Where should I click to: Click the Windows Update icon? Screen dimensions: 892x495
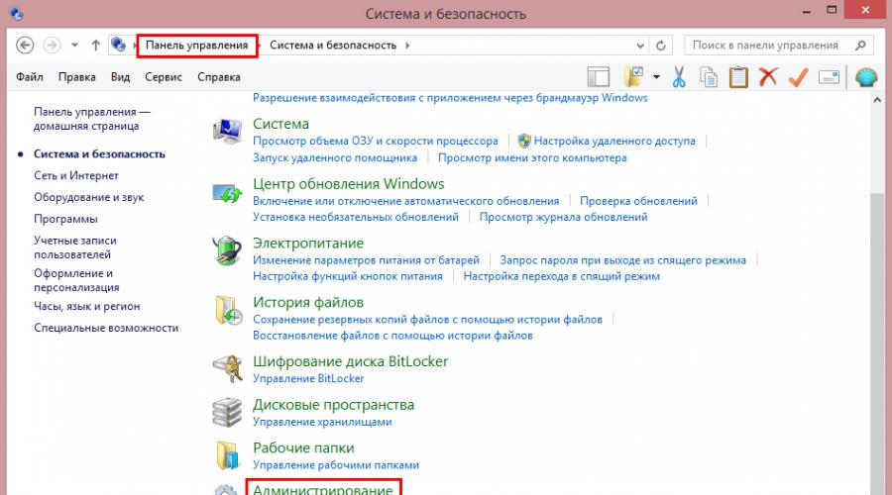pyautogui.click(x=227, y=193)
